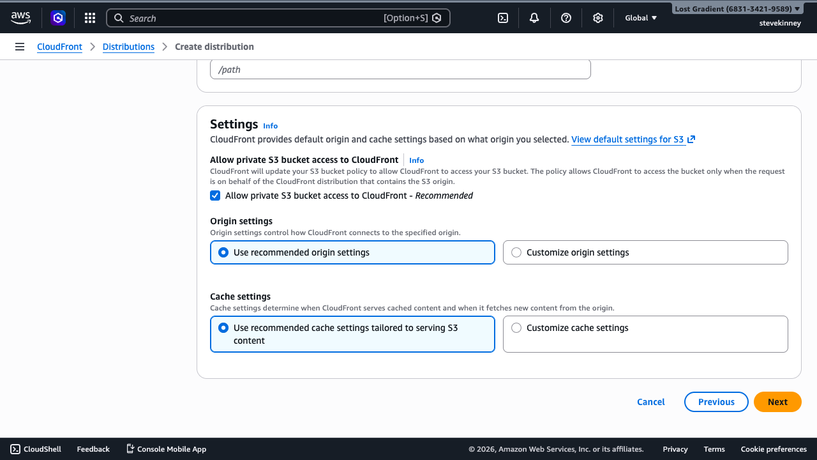This screenshot has height=460, width=817.
Task: Go to CloudFront breadcrumb
Action: click(x=59, y=47)
